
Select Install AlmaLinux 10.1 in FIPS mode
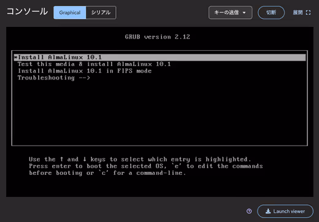coord(85,71)
